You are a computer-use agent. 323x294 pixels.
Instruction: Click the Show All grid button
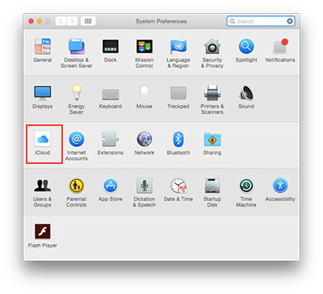88,21
